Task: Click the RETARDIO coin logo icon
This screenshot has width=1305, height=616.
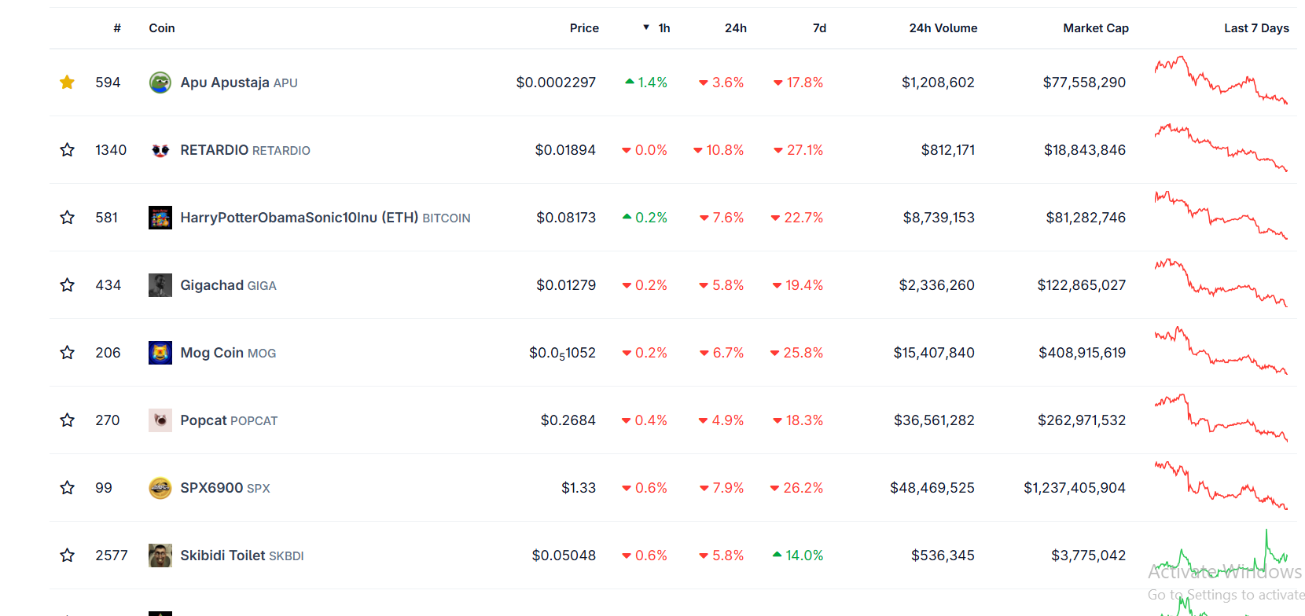Action: tap(160, 150)
